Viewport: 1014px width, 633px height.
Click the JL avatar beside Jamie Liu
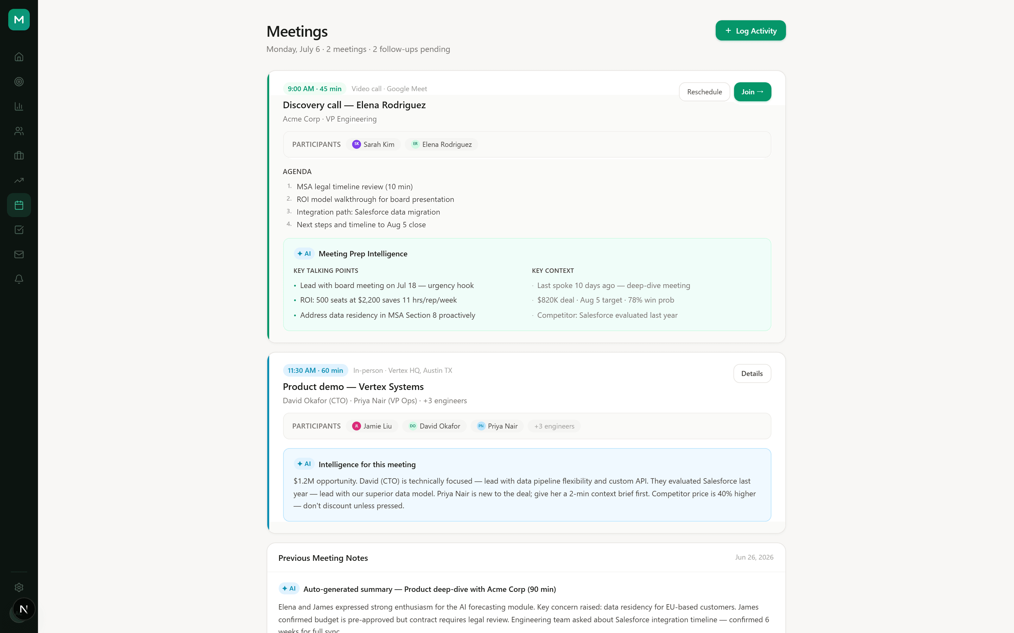pos(357,426)
